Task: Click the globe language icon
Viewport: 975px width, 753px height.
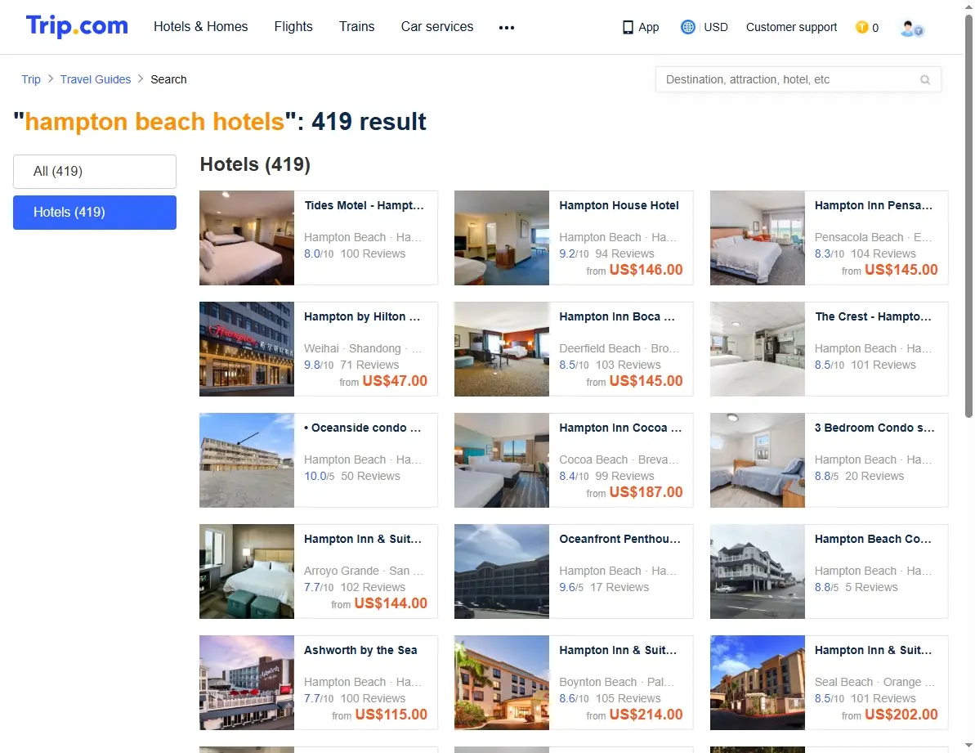Action: [x=687, y=27]
